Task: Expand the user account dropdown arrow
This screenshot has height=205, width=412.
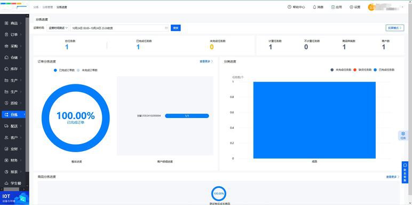Action: 402,6
